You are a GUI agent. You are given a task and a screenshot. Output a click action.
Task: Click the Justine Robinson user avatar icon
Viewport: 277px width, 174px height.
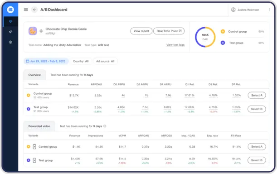[x=233, y=10]
